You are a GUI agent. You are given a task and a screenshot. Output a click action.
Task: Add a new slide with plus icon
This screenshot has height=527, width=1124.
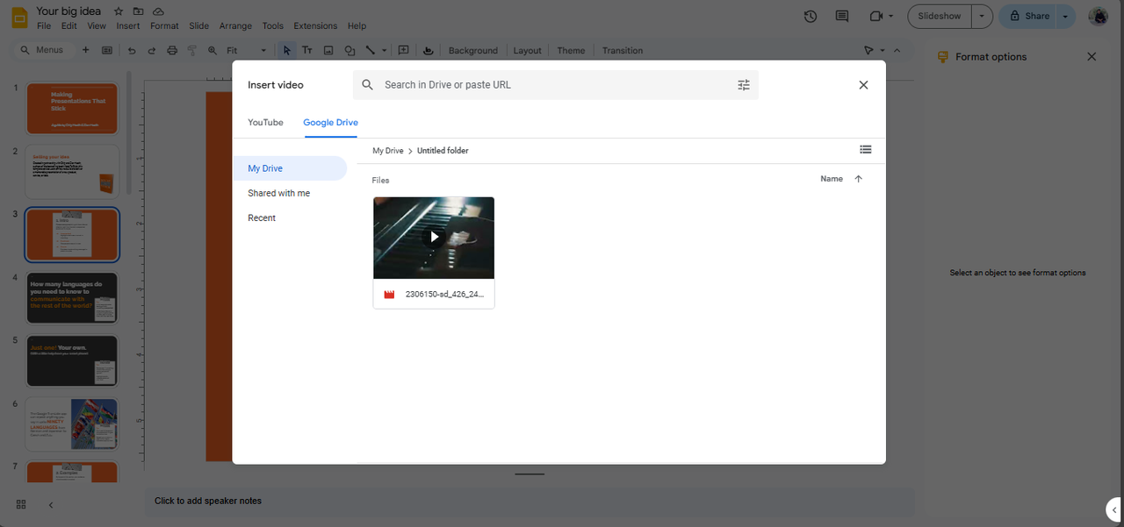pyautogui.click(x=85, y=50)
